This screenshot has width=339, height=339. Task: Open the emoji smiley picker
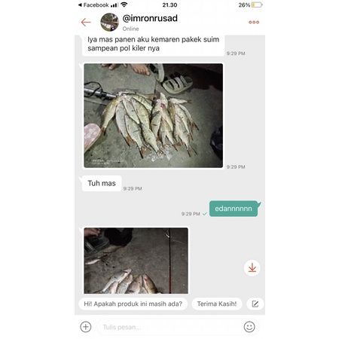pyautogui.click(x=249, y=327)
